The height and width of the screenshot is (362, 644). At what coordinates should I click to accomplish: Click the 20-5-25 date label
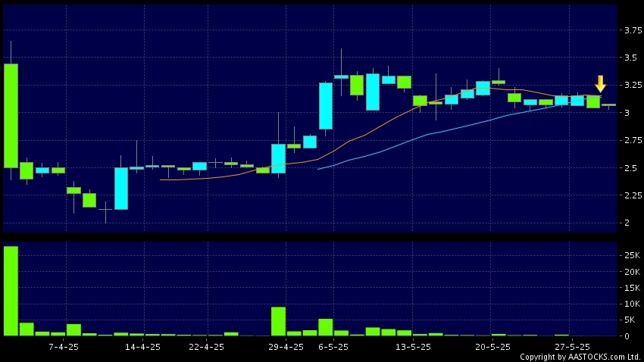pos(493,347)
